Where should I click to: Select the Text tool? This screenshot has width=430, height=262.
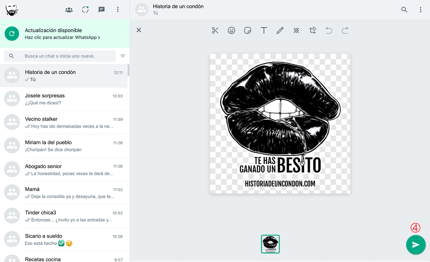coord(264,30)
